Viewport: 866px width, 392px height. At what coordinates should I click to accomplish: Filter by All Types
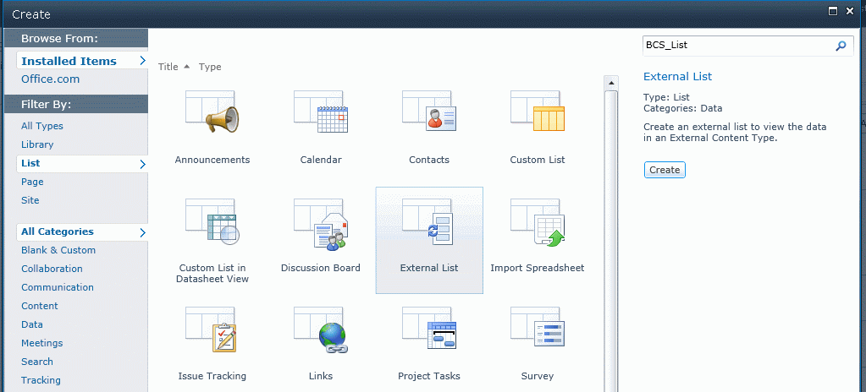tap(42, 126)
